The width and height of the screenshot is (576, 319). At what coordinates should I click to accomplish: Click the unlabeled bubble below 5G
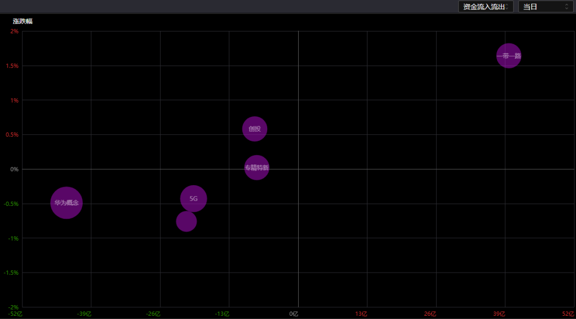(x=186, y=221)
